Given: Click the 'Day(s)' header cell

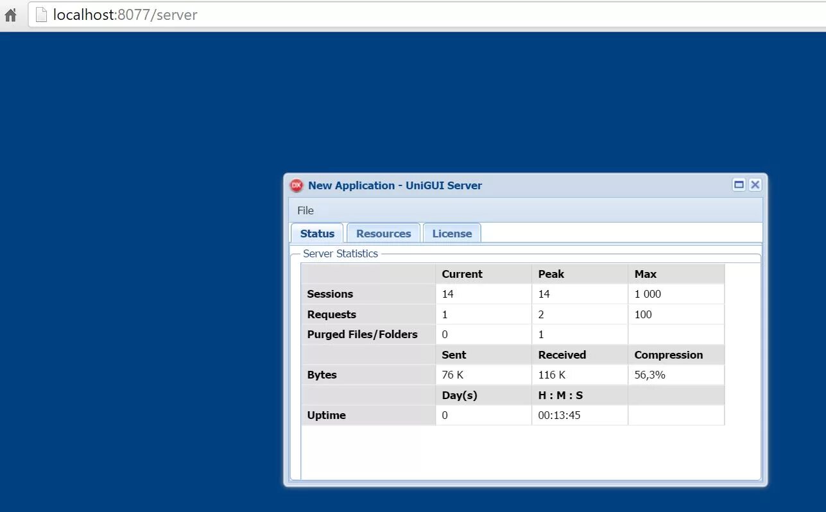Looking at the screenshot, I should click(483, 395).
